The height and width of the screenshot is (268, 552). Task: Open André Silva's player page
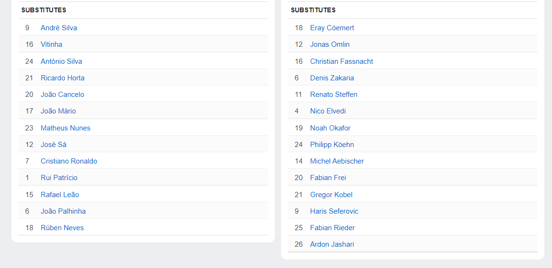[x=59, y=28]
